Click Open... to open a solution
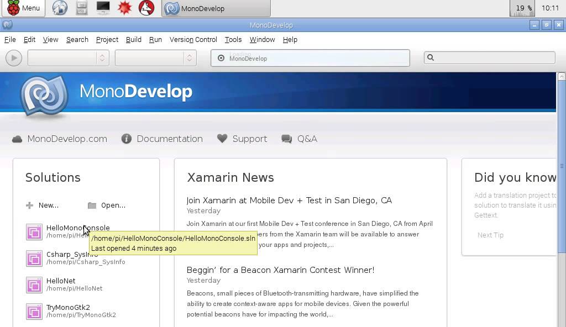Image resolution: width=566 pixels, height=327 pixels. tap(113, 205)
